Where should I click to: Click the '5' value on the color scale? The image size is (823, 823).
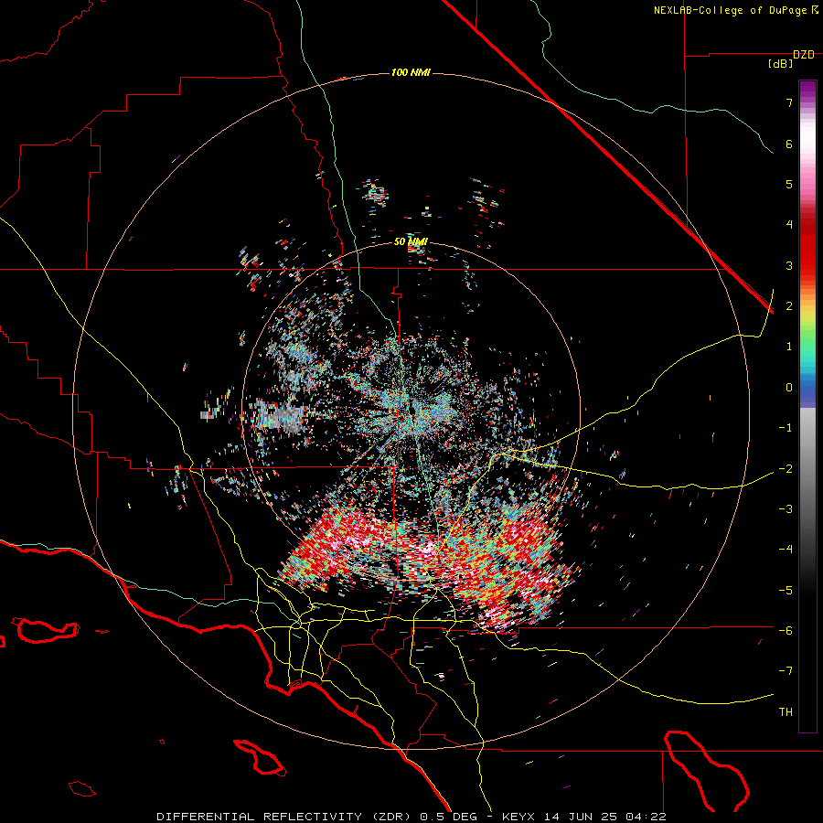[x=789, y=184]
